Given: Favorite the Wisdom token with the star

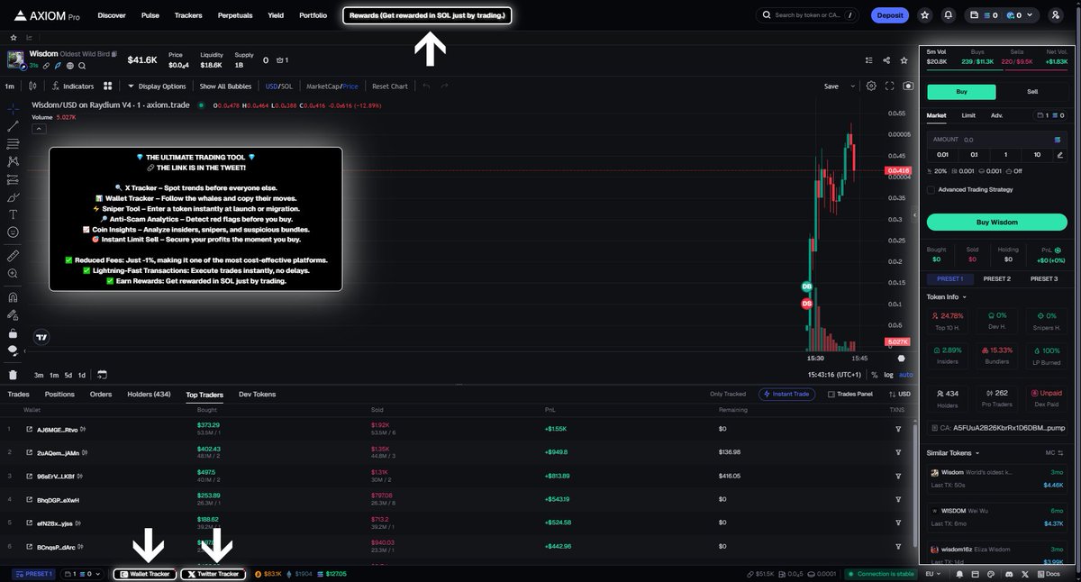Looking at the screenshot, I should point(905,60).
